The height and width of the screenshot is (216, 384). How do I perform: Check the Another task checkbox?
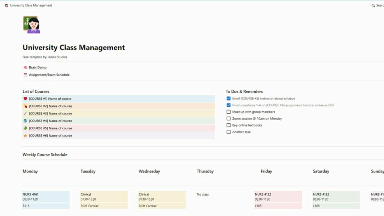pos(228,132)
